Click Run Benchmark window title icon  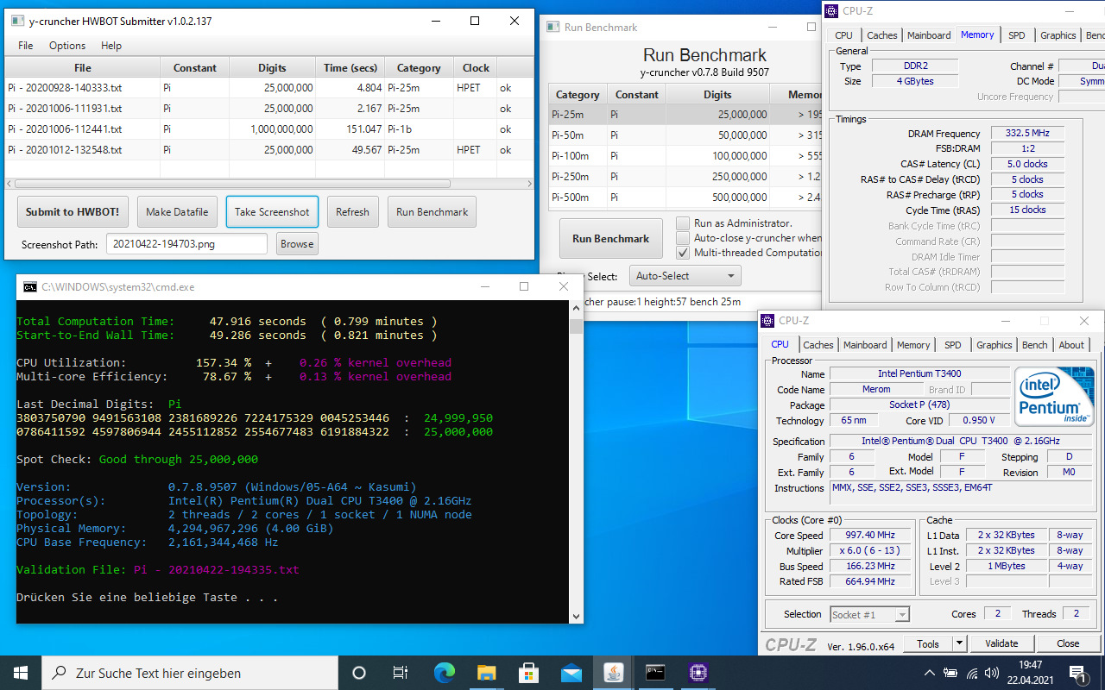pyautogui.click(x=553, y=27)
